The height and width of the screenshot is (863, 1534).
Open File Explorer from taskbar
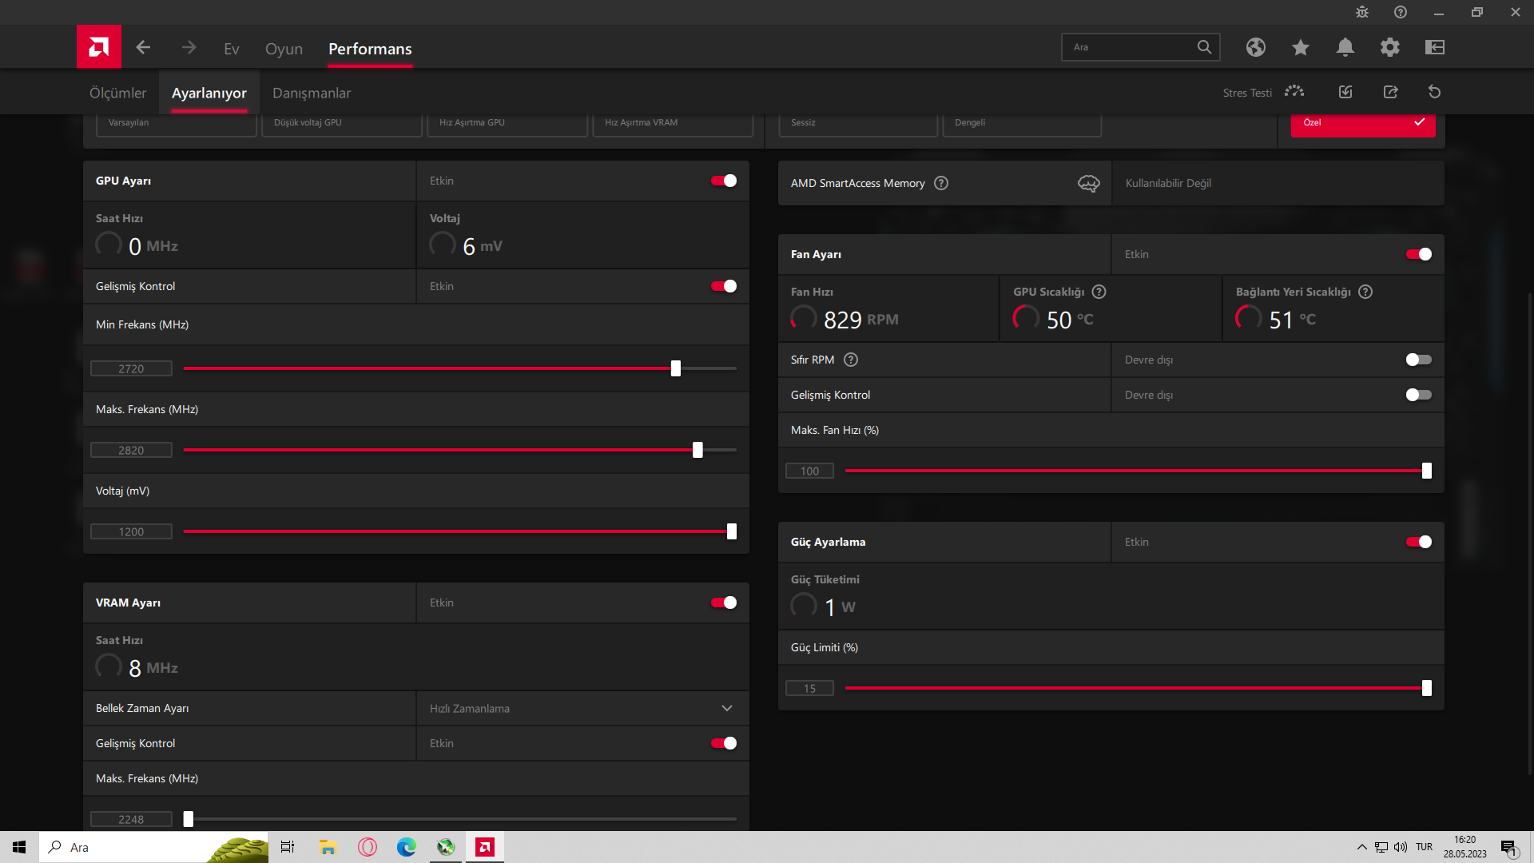(x=328, y=847)
